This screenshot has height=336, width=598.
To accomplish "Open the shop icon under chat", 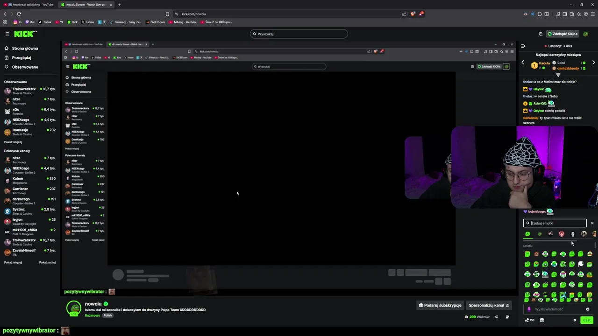I will [x=541, y=320].
